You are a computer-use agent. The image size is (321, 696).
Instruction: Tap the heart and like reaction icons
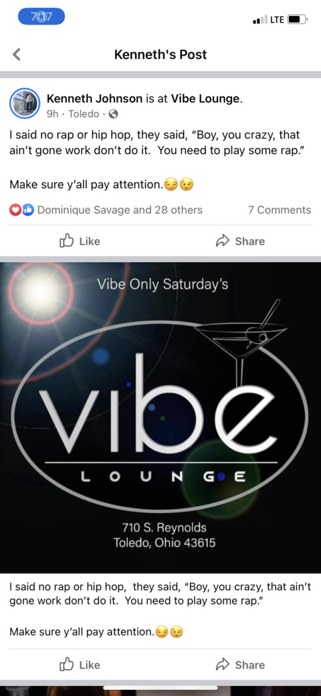point(22,210)
